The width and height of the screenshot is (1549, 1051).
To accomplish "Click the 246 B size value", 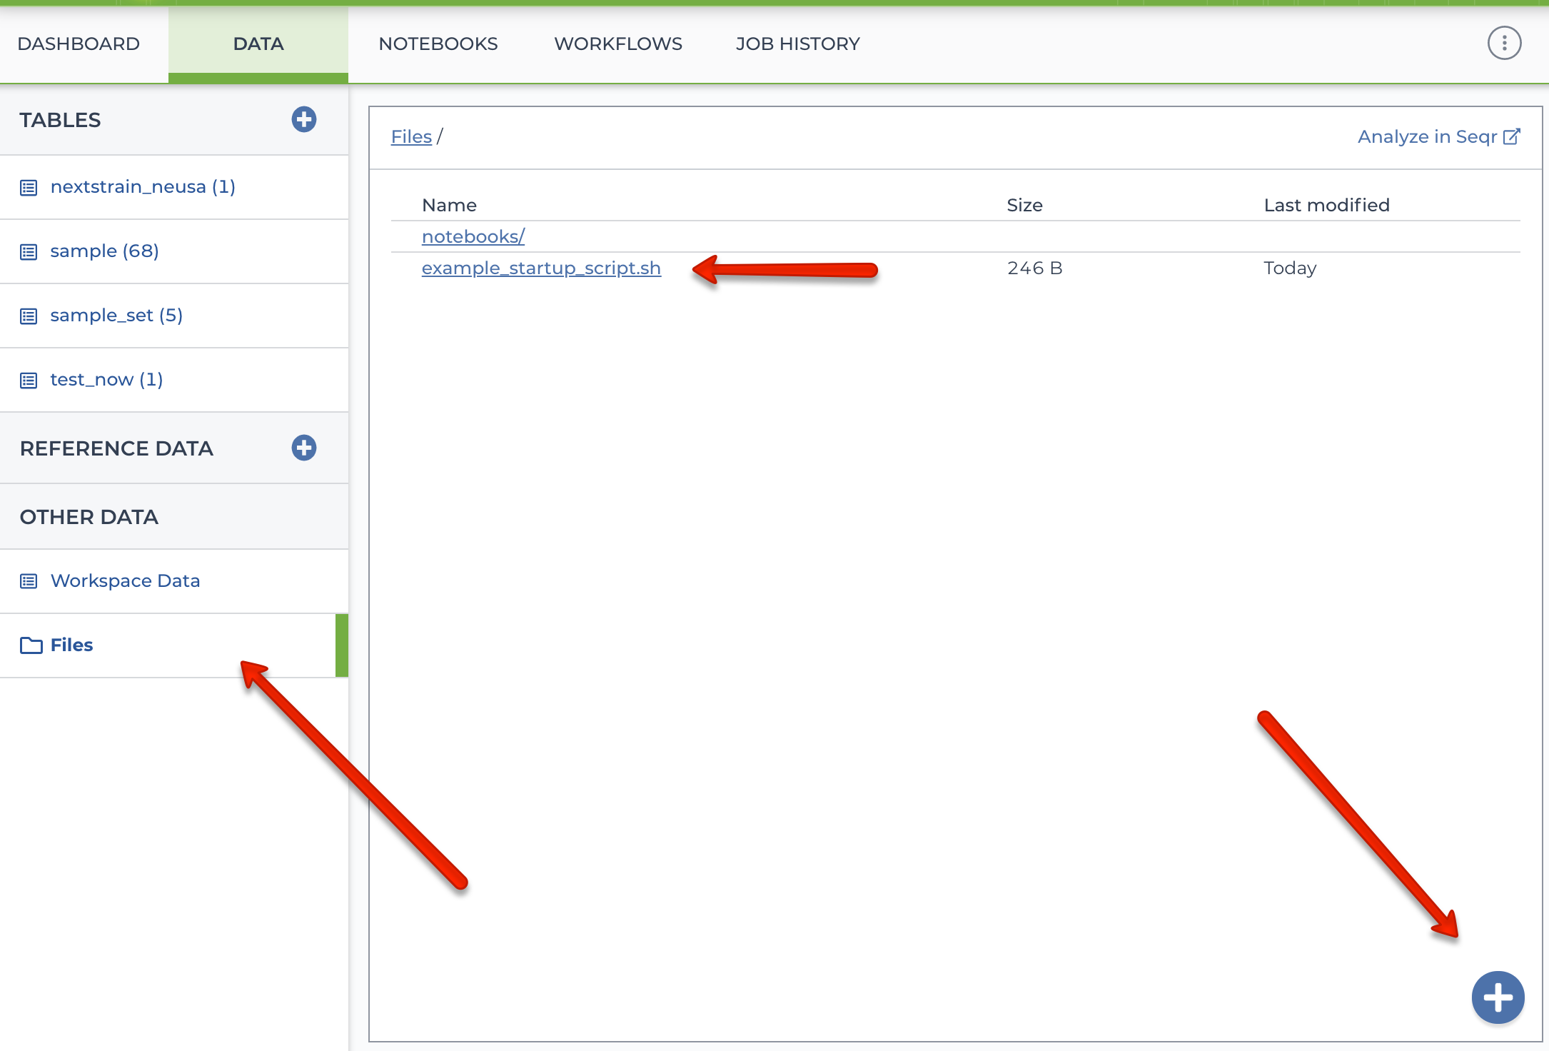I will pyautogui.click(x=1034, y=268).
